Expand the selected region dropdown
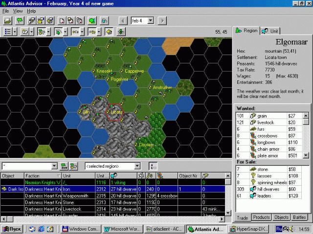This screenshot has height=234, width=313. click(x=137, y=166)
